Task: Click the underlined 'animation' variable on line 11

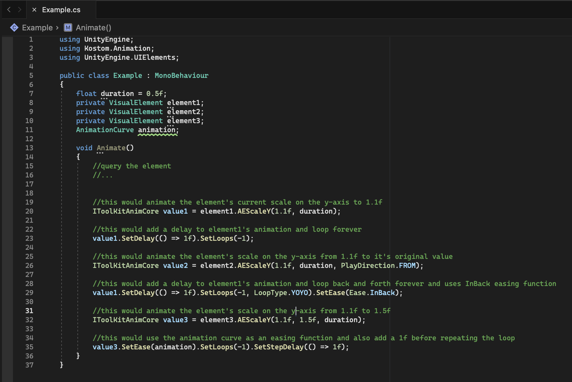Action: (157, 130)
